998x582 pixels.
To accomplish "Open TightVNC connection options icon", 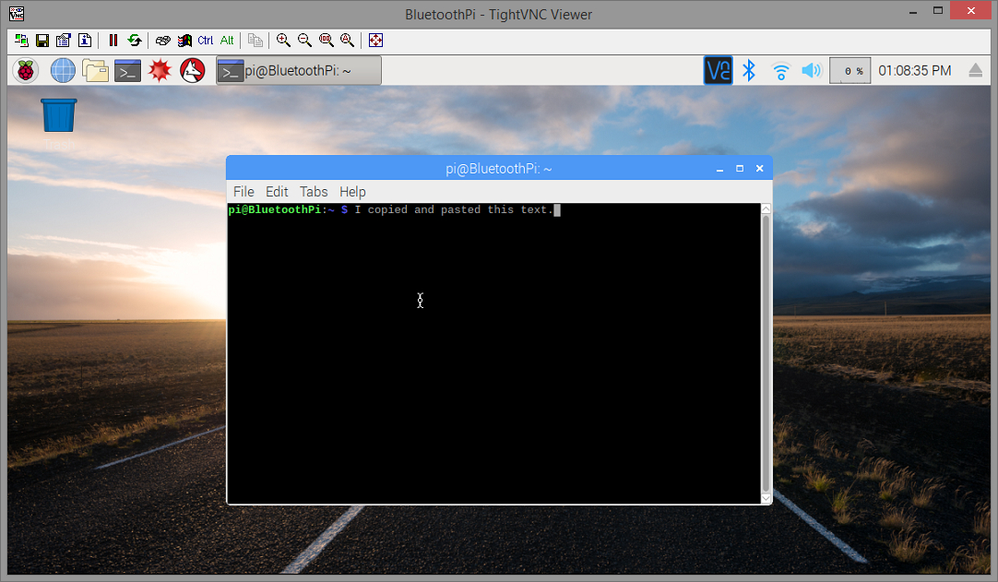I will point(63,40).
